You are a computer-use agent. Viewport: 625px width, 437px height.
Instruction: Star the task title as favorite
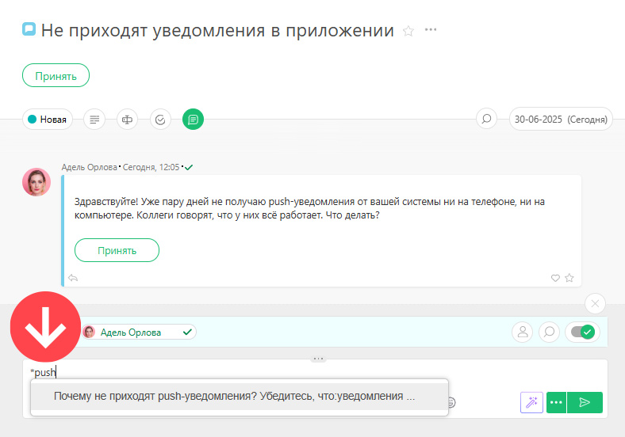tap(408, 31)
